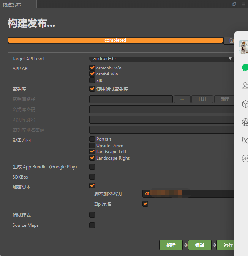Open WeChat mini programs icon

pyautogui.click(x=245, y=159)
